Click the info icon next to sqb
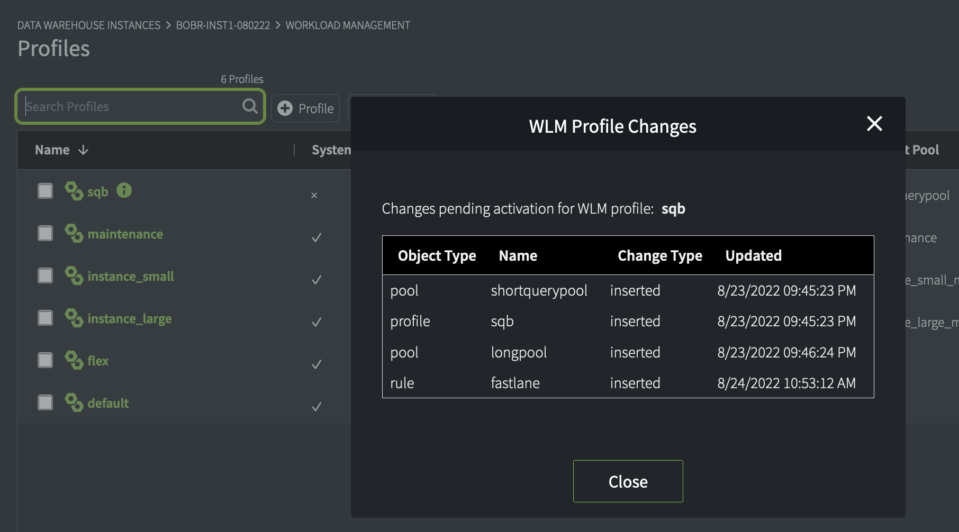 124,190
